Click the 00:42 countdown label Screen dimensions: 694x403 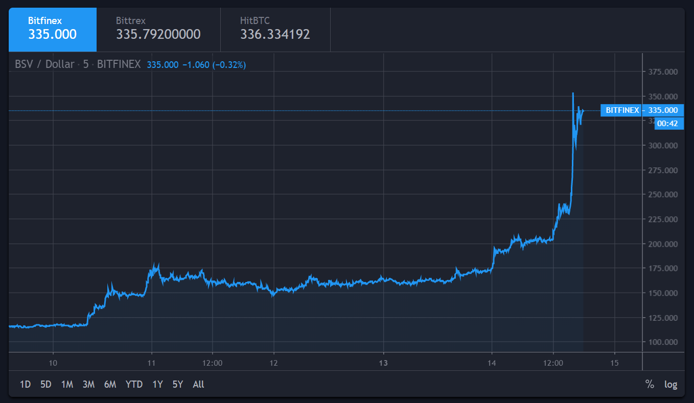pos(668,123)
